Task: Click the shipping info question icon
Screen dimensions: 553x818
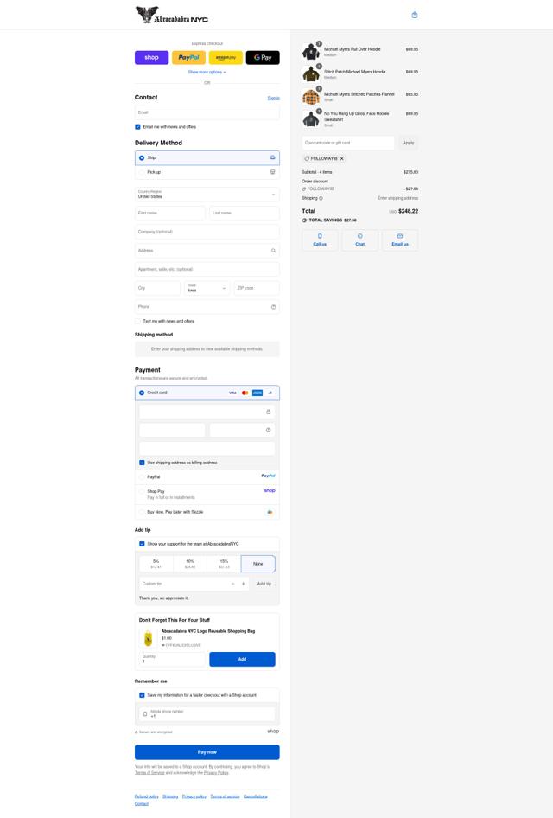Action: click(321, 198)
